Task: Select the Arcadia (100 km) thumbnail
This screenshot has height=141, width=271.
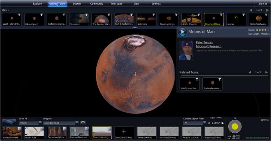Action: pos(192,133)
